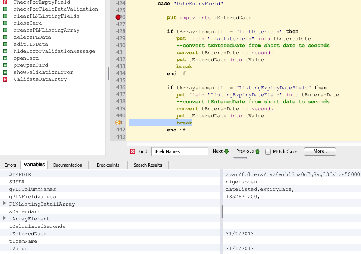Click the handler icon beside deletePLData

pyautogui.click(x=5, y=37)
